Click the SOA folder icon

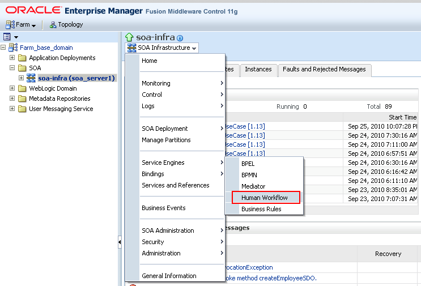click(x=22, y=68)
